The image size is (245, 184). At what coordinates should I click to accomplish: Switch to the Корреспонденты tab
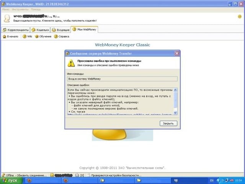[16, 30]
